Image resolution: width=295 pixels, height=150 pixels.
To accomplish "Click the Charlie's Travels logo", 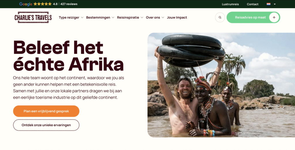I will pyautogui.click(x=33, y=18).
